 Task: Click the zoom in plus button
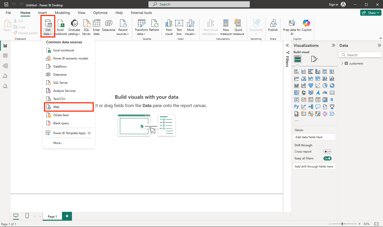(x=359, y=224)
